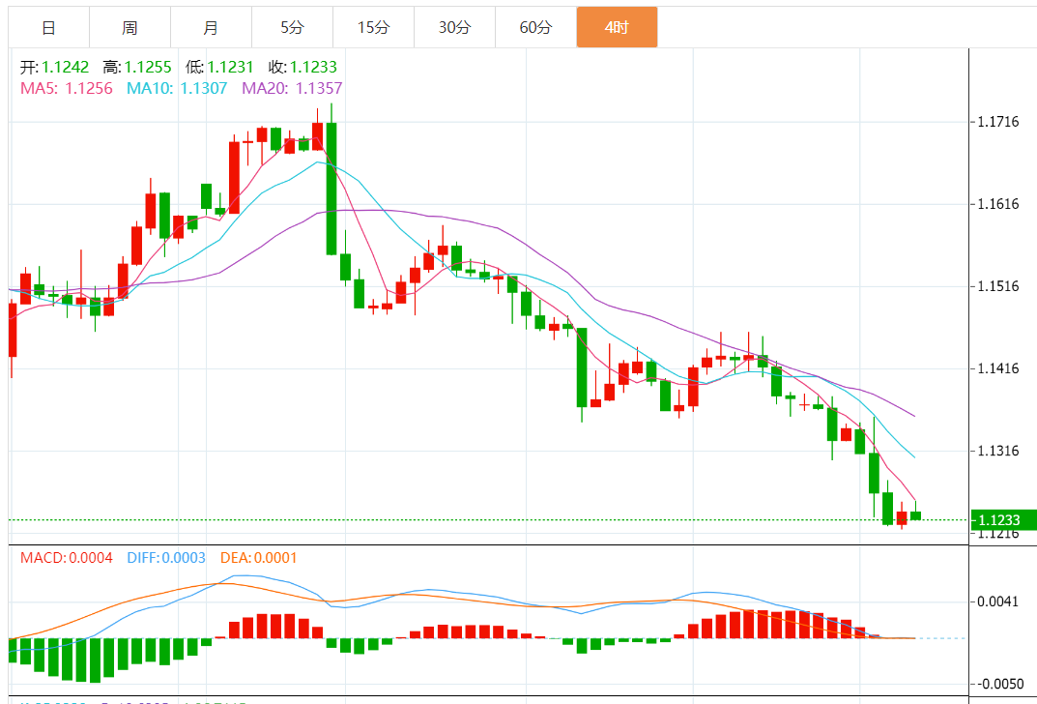Click the close price value 1.1233
This screenshot has height=704, width=1037.
pos(313,67)
